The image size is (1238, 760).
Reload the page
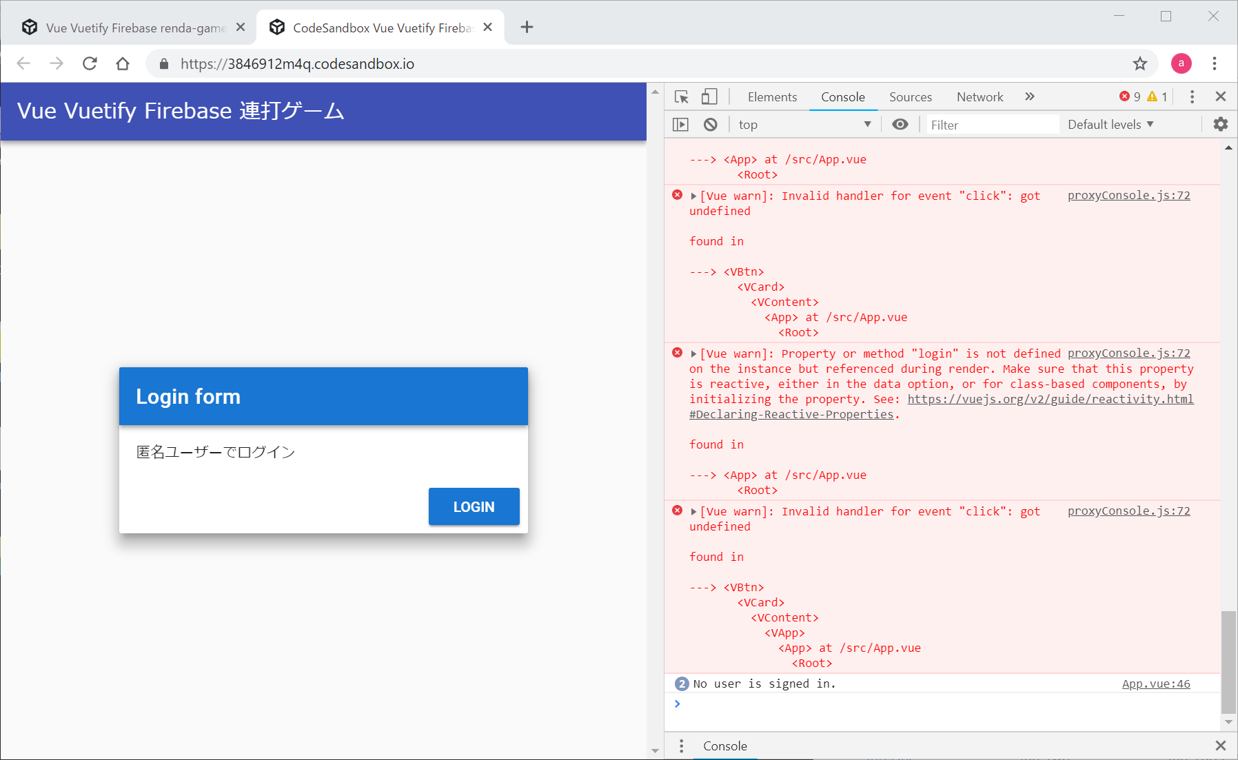point(90,64)
